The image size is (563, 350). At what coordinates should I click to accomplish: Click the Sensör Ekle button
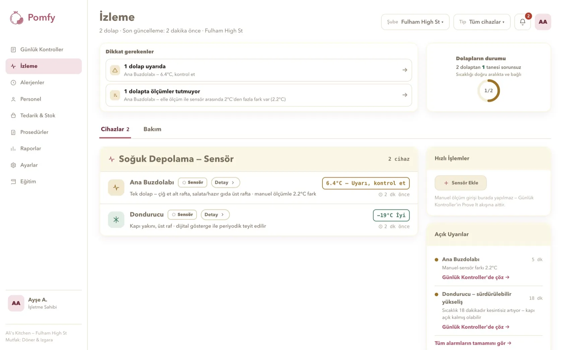[x=460, y=183]
